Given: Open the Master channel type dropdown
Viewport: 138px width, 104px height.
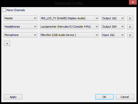Looking at the screenshot, I should (20, 18).
